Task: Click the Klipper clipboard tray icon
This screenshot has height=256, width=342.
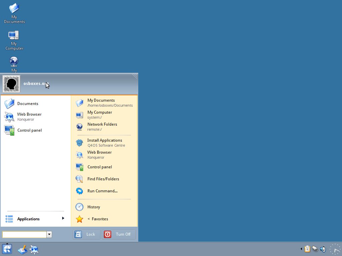Action: coord(307,249)
